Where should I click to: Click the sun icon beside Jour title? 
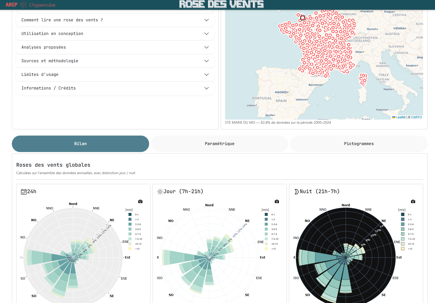pyautogui.click(x=160, y=192)
